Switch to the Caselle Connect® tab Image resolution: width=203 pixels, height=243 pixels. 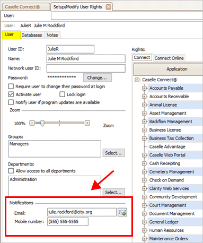pos(25,7)
